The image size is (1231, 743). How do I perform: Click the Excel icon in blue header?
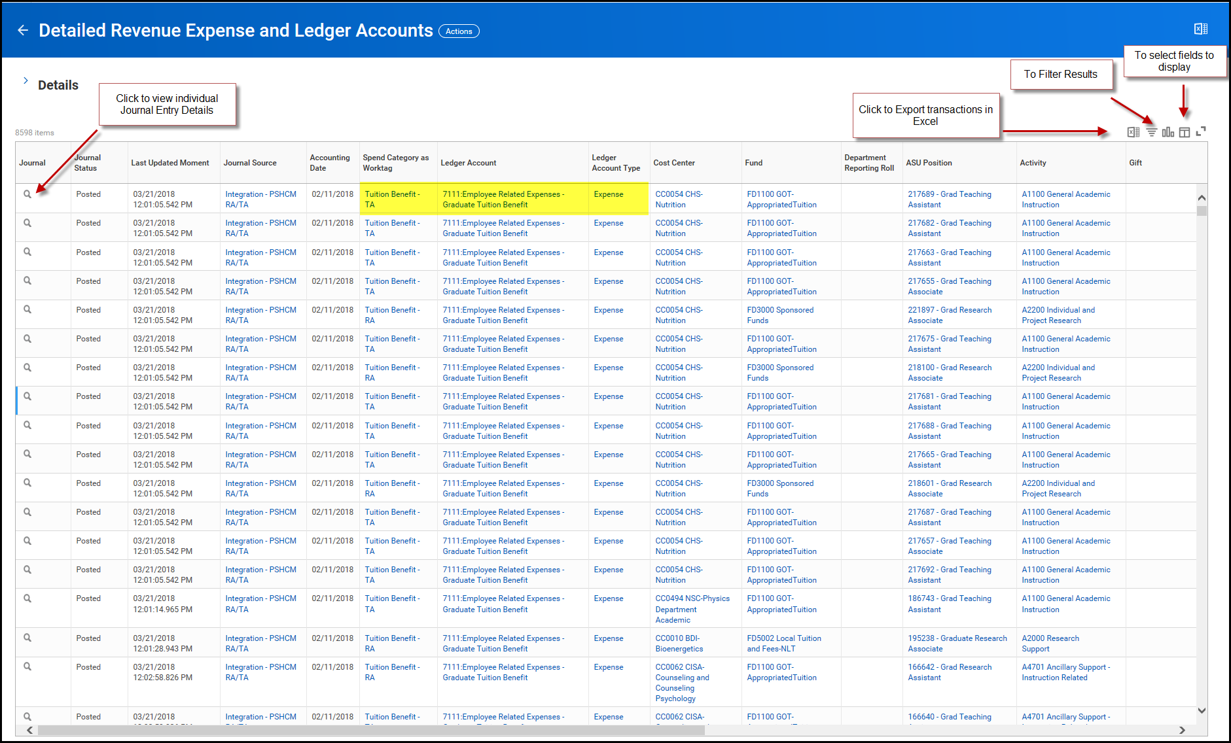(x=1201, y=29)
